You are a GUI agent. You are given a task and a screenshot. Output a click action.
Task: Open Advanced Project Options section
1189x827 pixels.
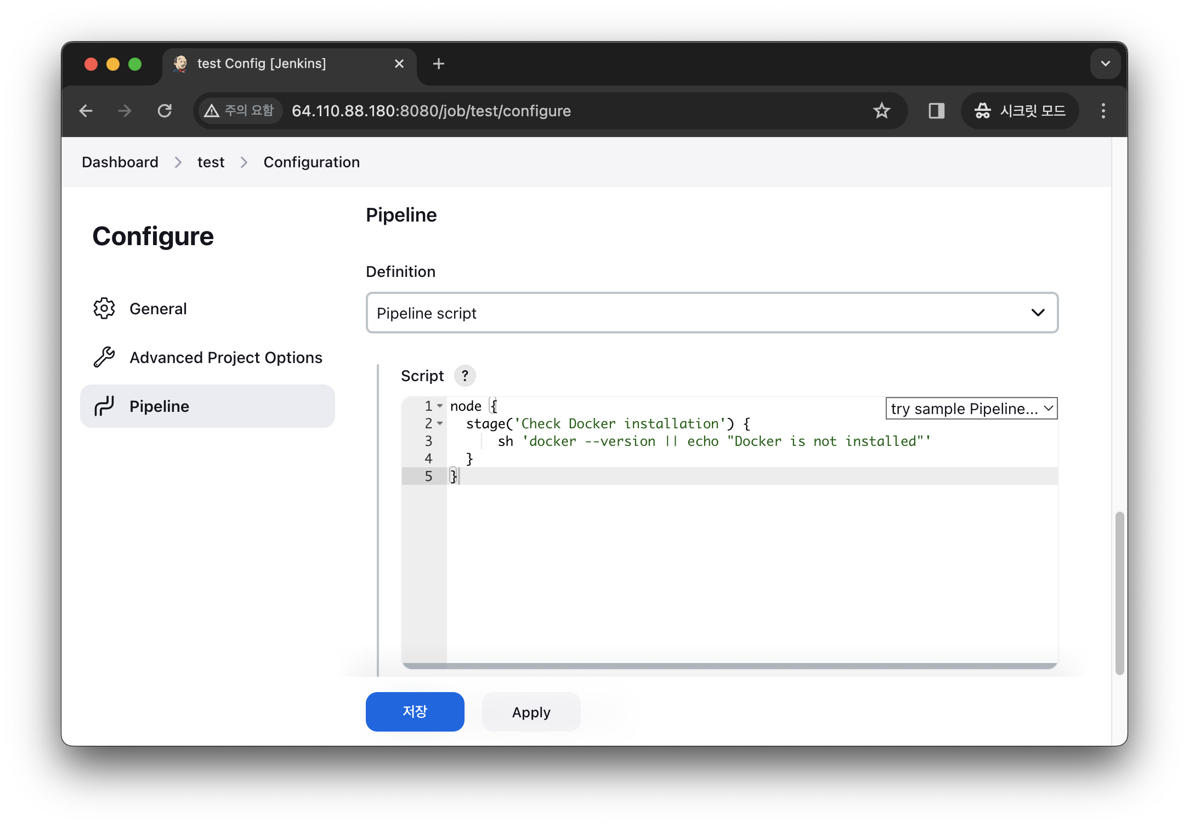[207, 358]
